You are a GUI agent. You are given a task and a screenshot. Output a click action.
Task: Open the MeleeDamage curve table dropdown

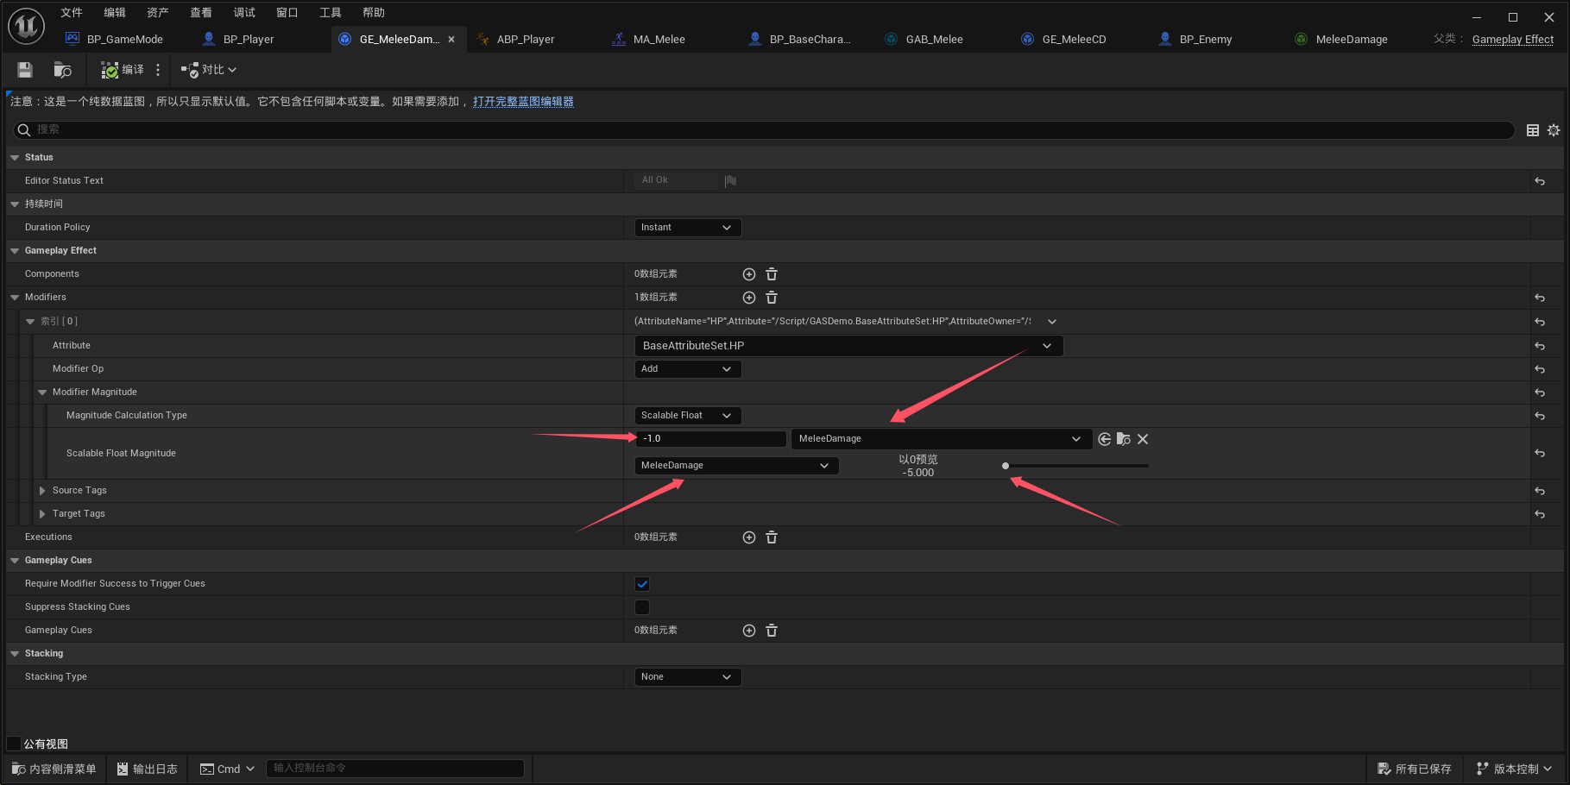940,439
